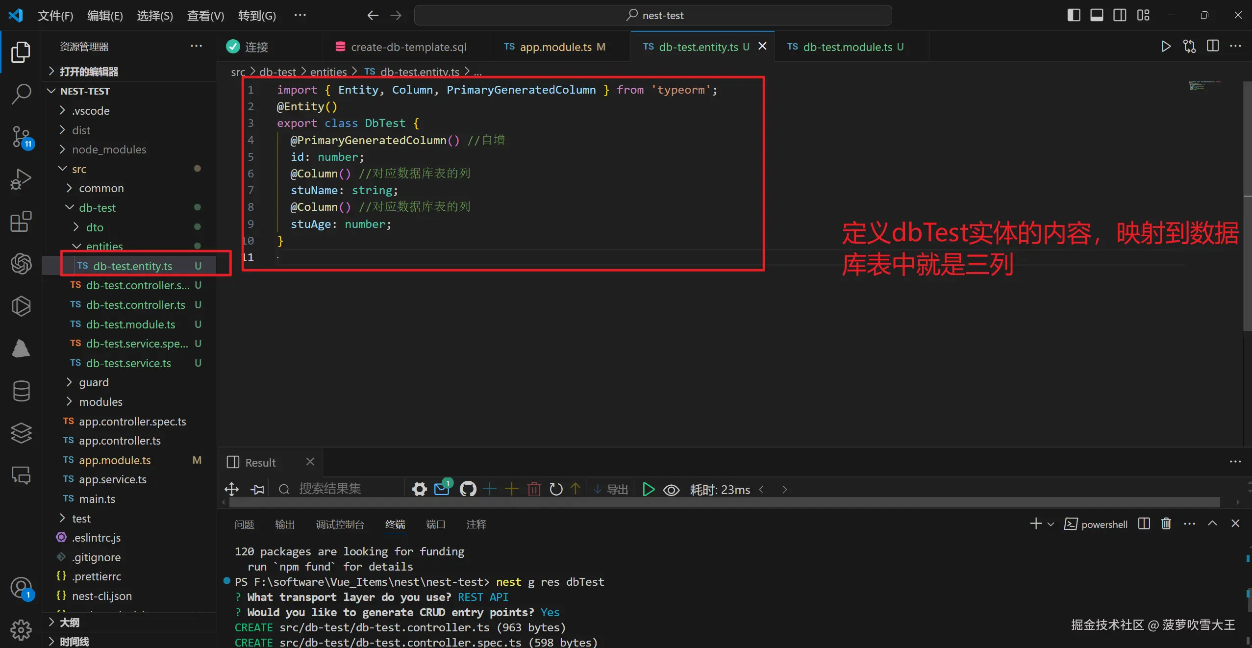Click the refresh icon in Result toolbar

[x=556, y=489]
